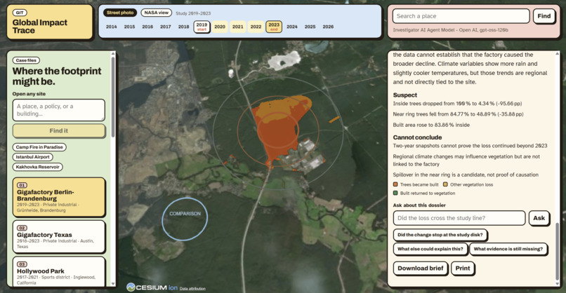Click the 2023 end year marker
The width and height of the screenshot is (566, 293).
(x=274, y=27)
